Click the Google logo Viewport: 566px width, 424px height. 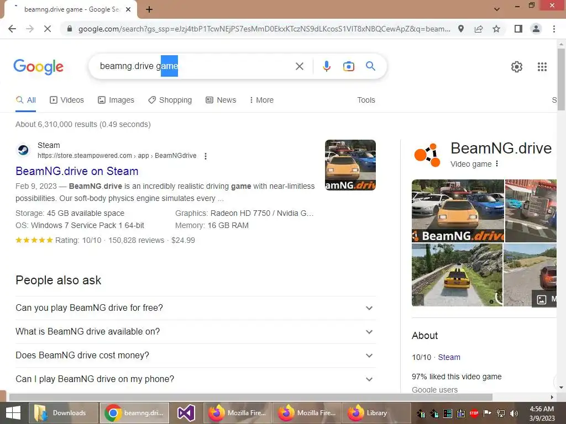click(38, 67)
